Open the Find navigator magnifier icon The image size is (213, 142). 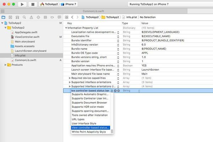pyautogui.click(x=24, y=17)
